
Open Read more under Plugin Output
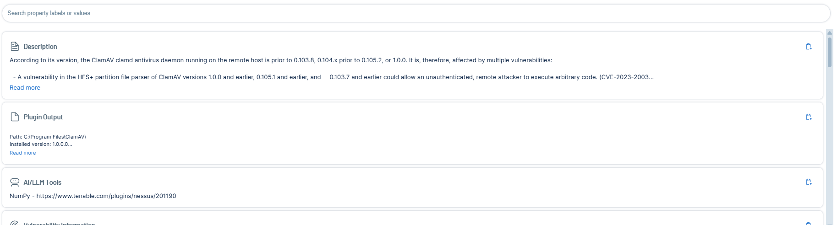click(22, 153)
